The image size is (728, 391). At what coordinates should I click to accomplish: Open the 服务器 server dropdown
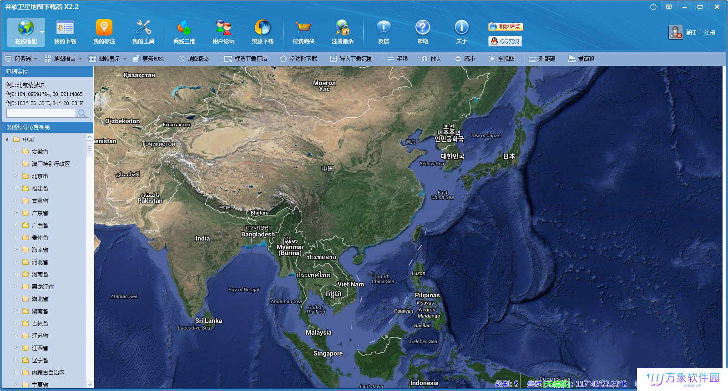pos(21,59)
